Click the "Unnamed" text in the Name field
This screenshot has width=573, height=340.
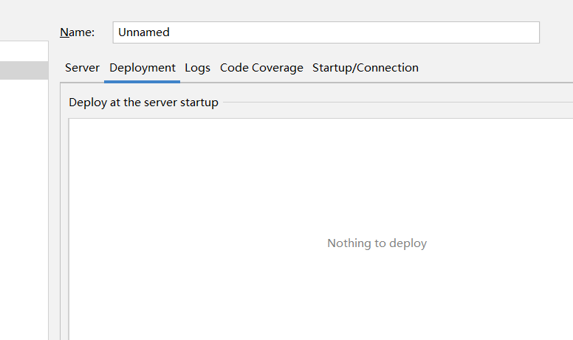144,32
